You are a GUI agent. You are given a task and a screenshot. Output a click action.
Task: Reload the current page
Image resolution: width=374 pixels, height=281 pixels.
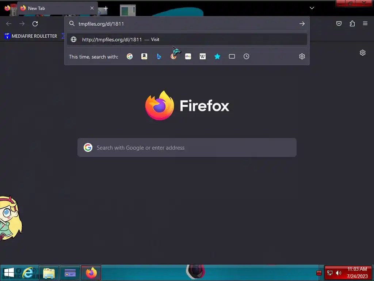[x=35, y=24]
